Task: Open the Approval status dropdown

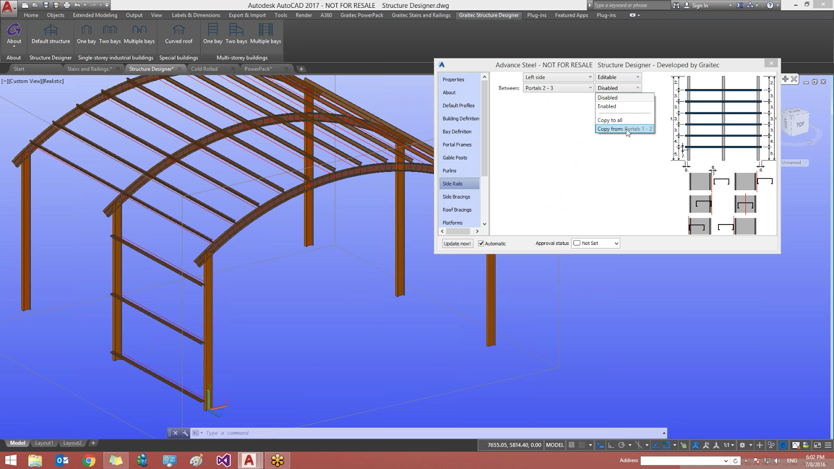Action: [595, 243]
